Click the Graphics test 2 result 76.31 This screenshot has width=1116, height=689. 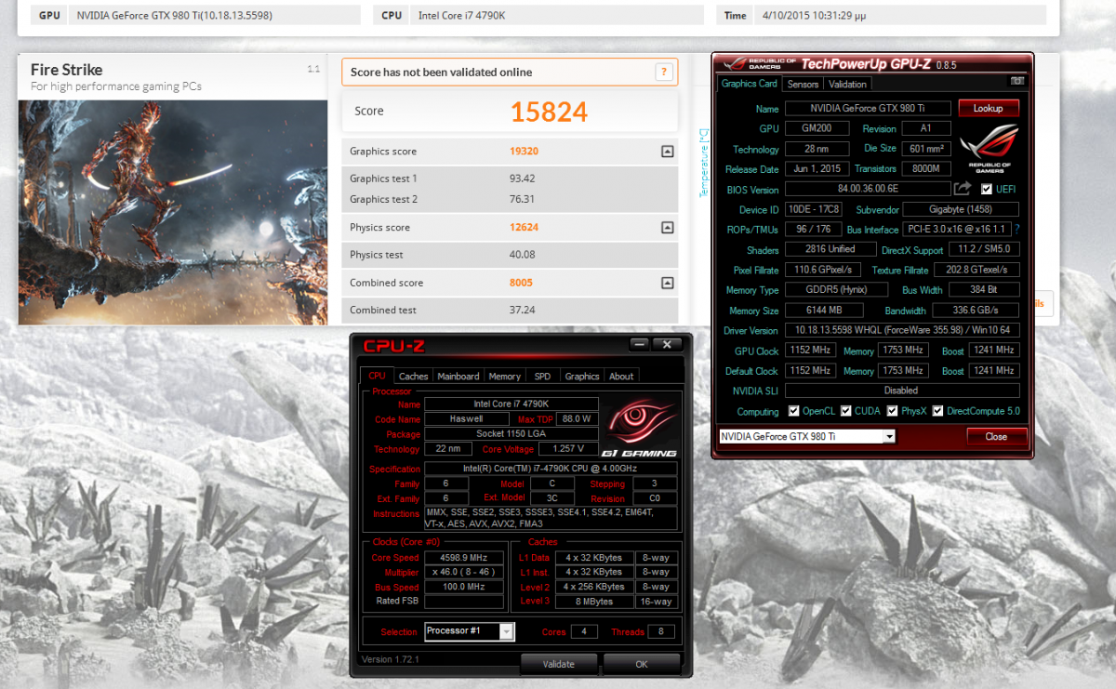[x=523, y=200]
